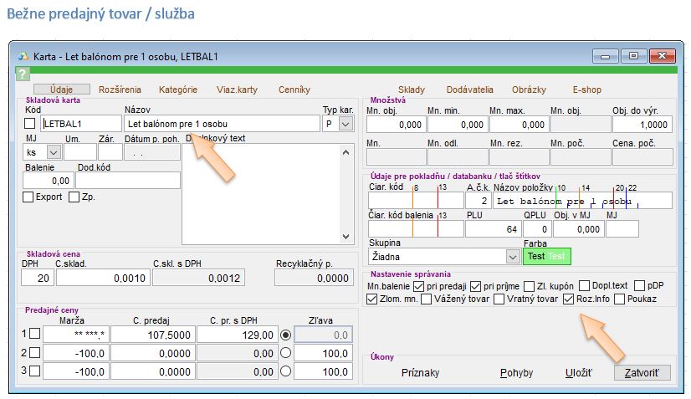Click the Karta app icon in title bar

coord(23,56)
